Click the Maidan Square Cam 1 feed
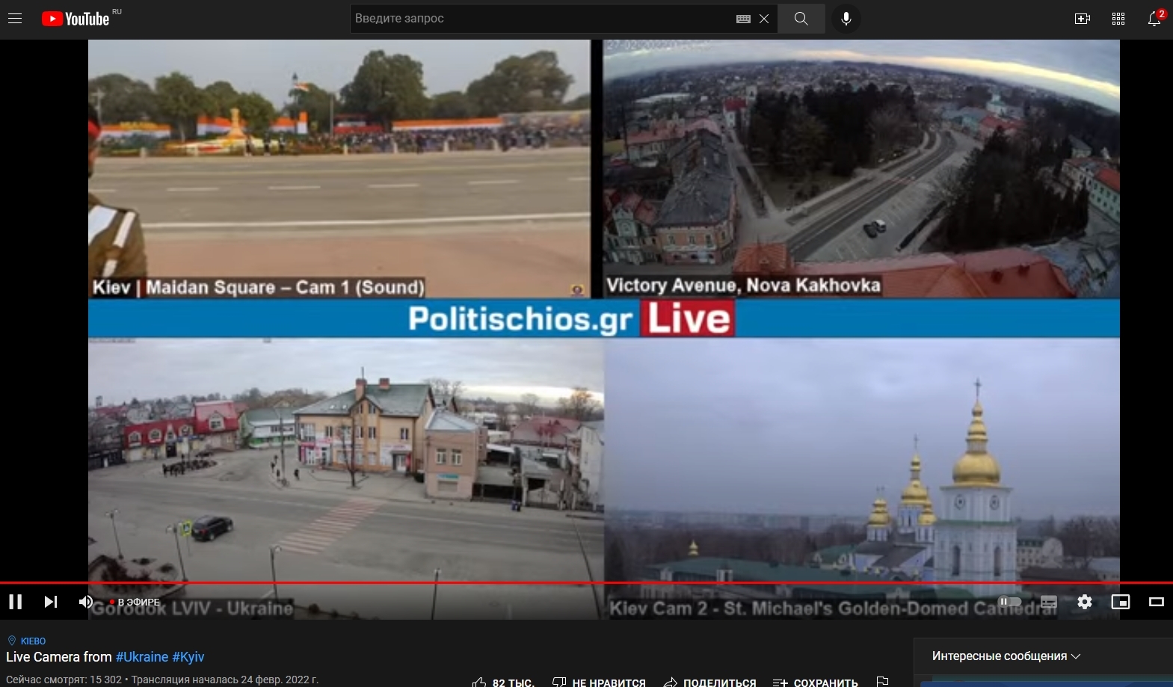 click(x=339, y=169)
